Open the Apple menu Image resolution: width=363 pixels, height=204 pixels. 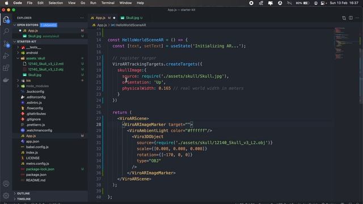pos(6,3)
